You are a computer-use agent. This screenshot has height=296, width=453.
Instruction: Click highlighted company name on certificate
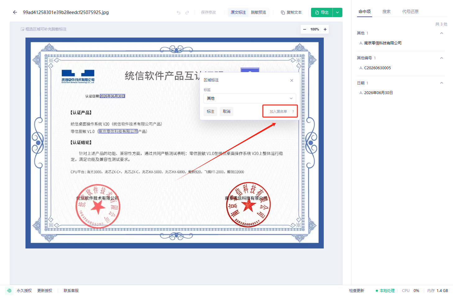point(118,131)
